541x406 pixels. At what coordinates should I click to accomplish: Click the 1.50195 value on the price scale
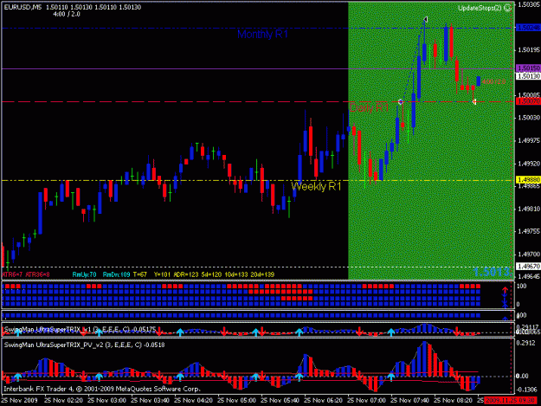coord(529,50)
